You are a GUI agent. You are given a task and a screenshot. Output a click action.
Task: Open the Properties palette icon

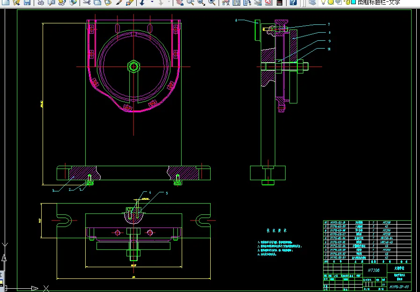pyautogui.click(x=226, y=2)
